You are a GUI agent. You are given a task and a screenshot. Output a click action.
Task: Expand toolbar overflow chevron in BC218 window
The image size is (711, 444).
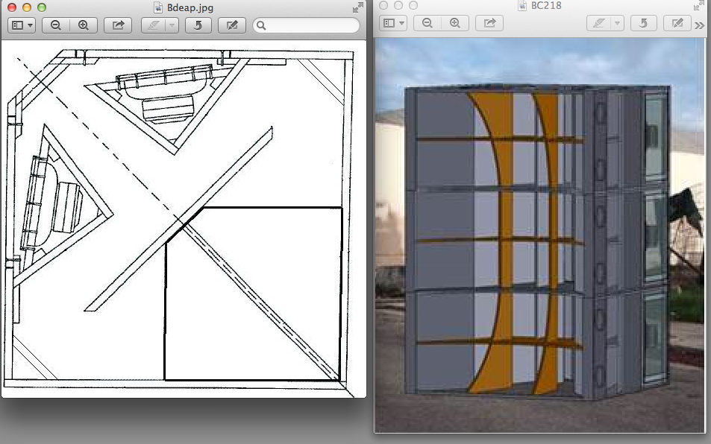click(700, 26)
